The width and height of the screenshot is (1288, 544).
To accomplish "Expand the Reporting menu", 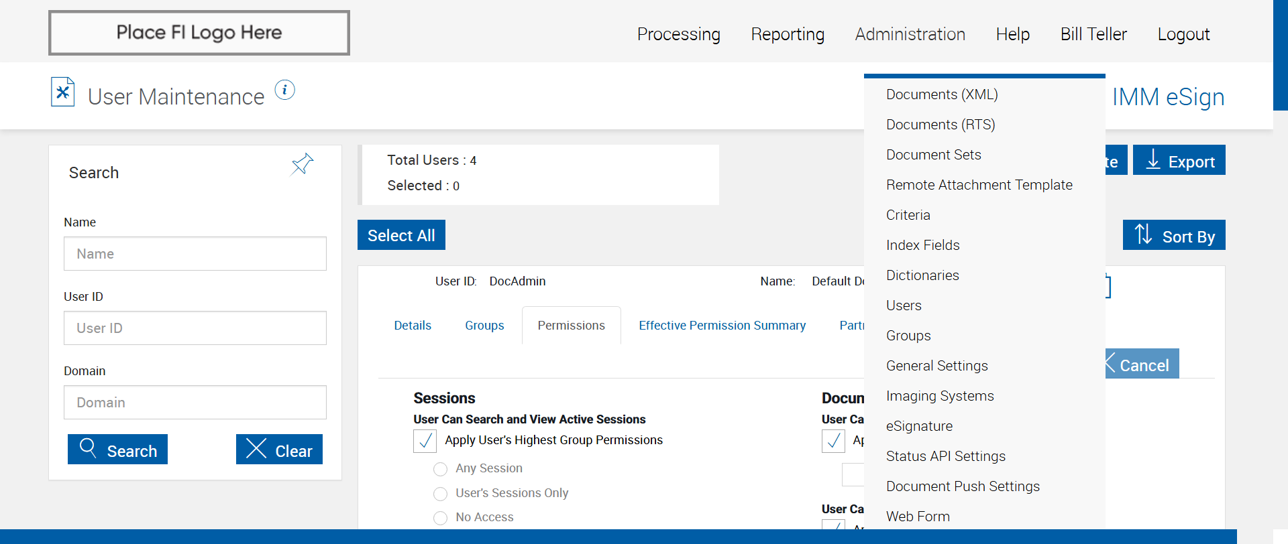I will 788,34.
